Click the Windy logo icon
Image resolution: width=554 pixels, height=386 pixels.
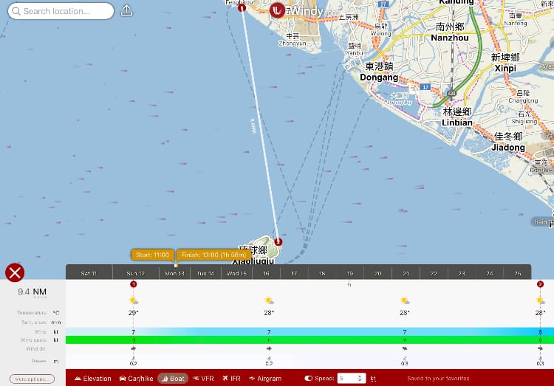point(278,11)
